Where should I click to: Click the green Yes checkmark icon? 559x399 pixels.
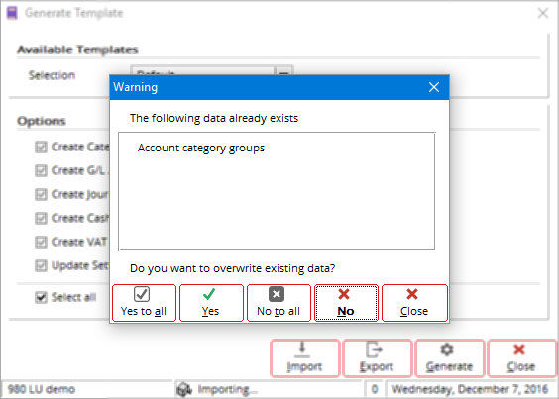tap(209, 294)
